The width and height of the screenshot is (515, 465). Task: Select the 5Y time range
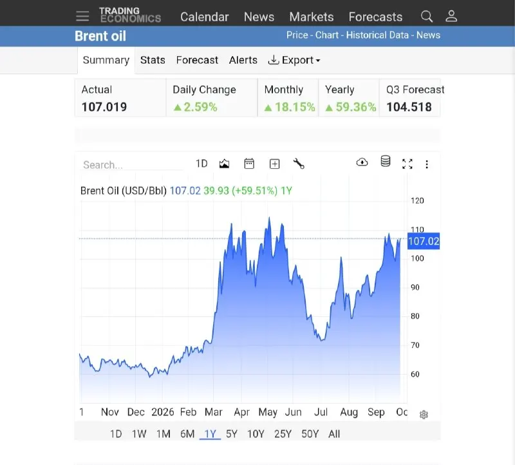[232, 434]
